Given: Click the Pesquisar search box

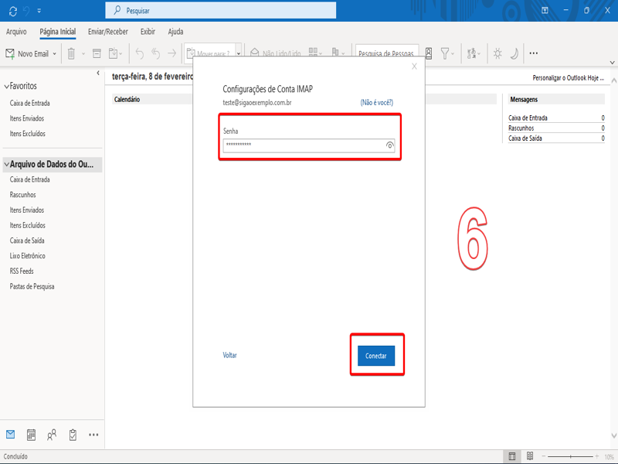Looking at the screenshot, I should [x=221, y=10].
